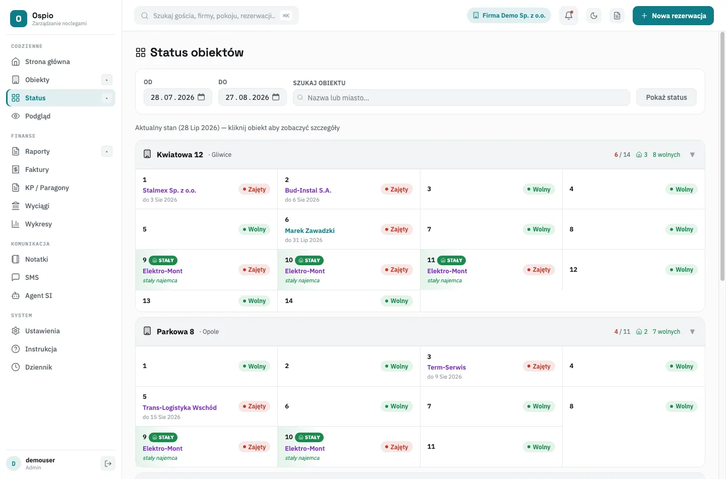Create a Nowa rezerwacja
This screenshot has width=726, height=479.
coord(673,16)
